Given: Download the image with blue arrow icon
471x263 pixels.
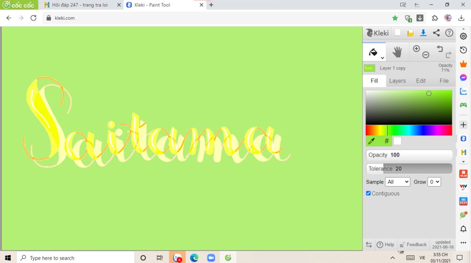Looking at the screenshot, I should click(x=423, y=33).
